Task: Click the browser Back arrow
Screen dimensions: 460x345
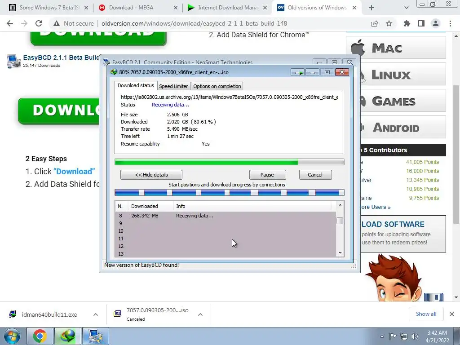Action: coord(10,23)
